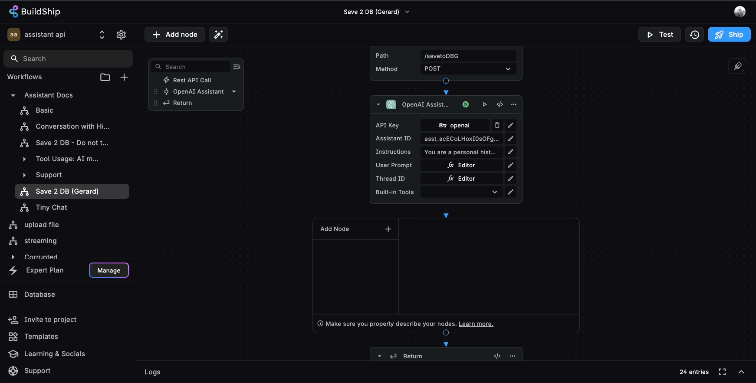Toggle the logs panel chevron
Image resolution: width=756 pixels, height=383 pixels.
pos(741,372)
